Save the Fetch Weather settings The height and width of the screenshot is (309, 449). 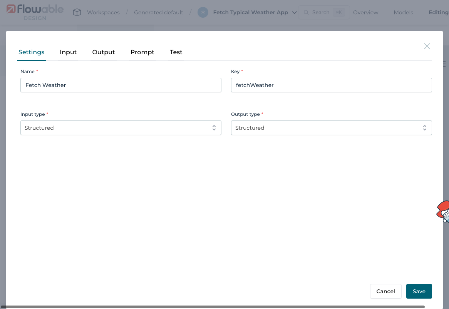click(419, 291)
